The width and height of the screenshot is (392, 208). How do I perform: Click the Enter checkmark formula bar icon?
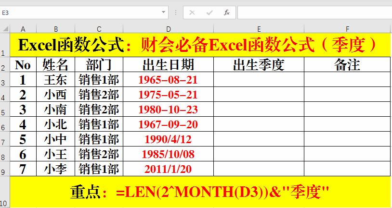pyautogui.click(x=209, y=12)
